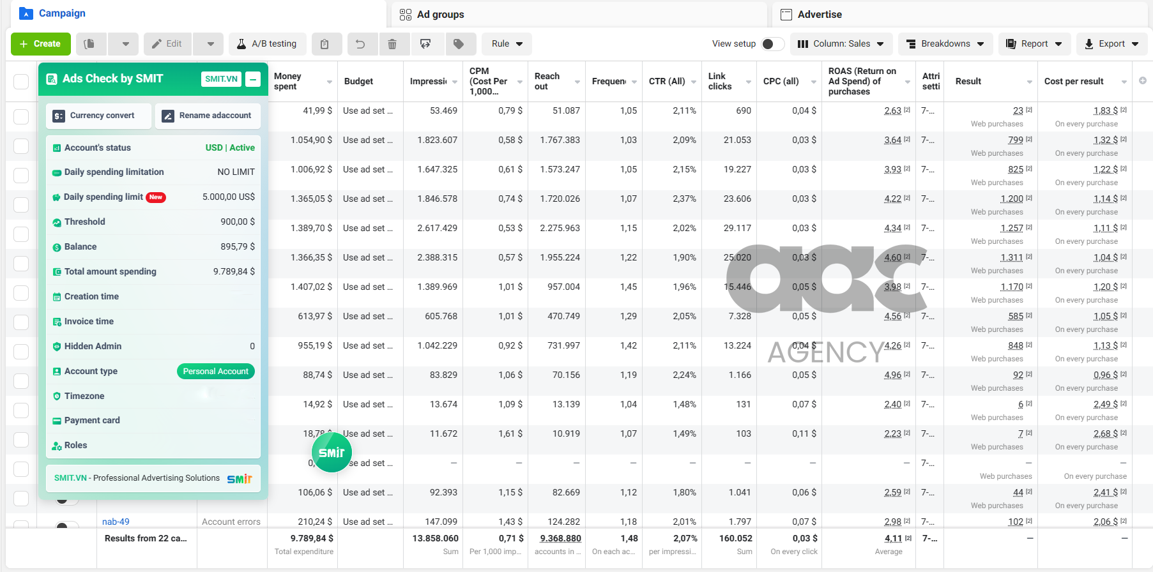Click the Rename adaccount button
1153x572 pixels.
pos(208,116)
